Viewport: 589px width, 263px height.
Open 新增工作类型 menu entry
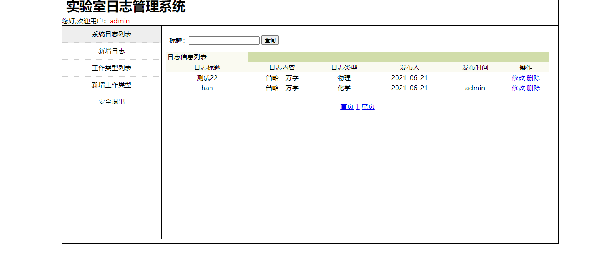pos(112,85)
